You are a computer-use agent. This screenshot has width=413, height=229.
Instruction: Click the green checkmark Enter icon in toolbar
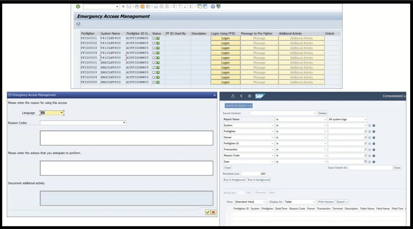tap(78, 6)
